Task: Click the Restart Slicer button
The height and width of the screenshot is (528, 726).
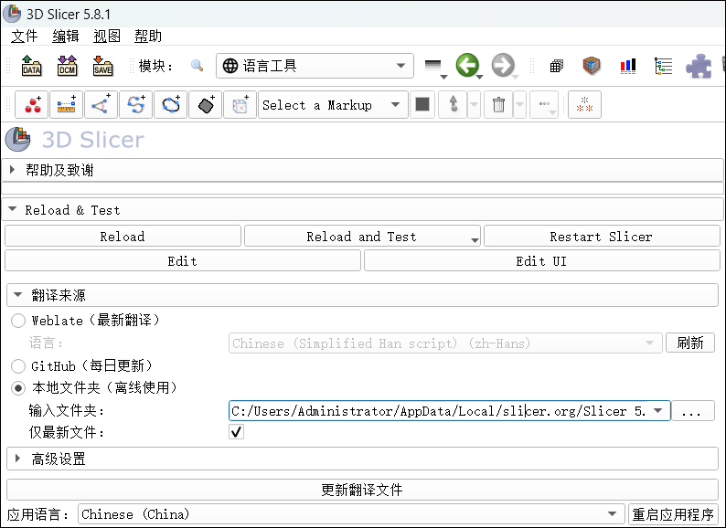Action: click(601, 237)
